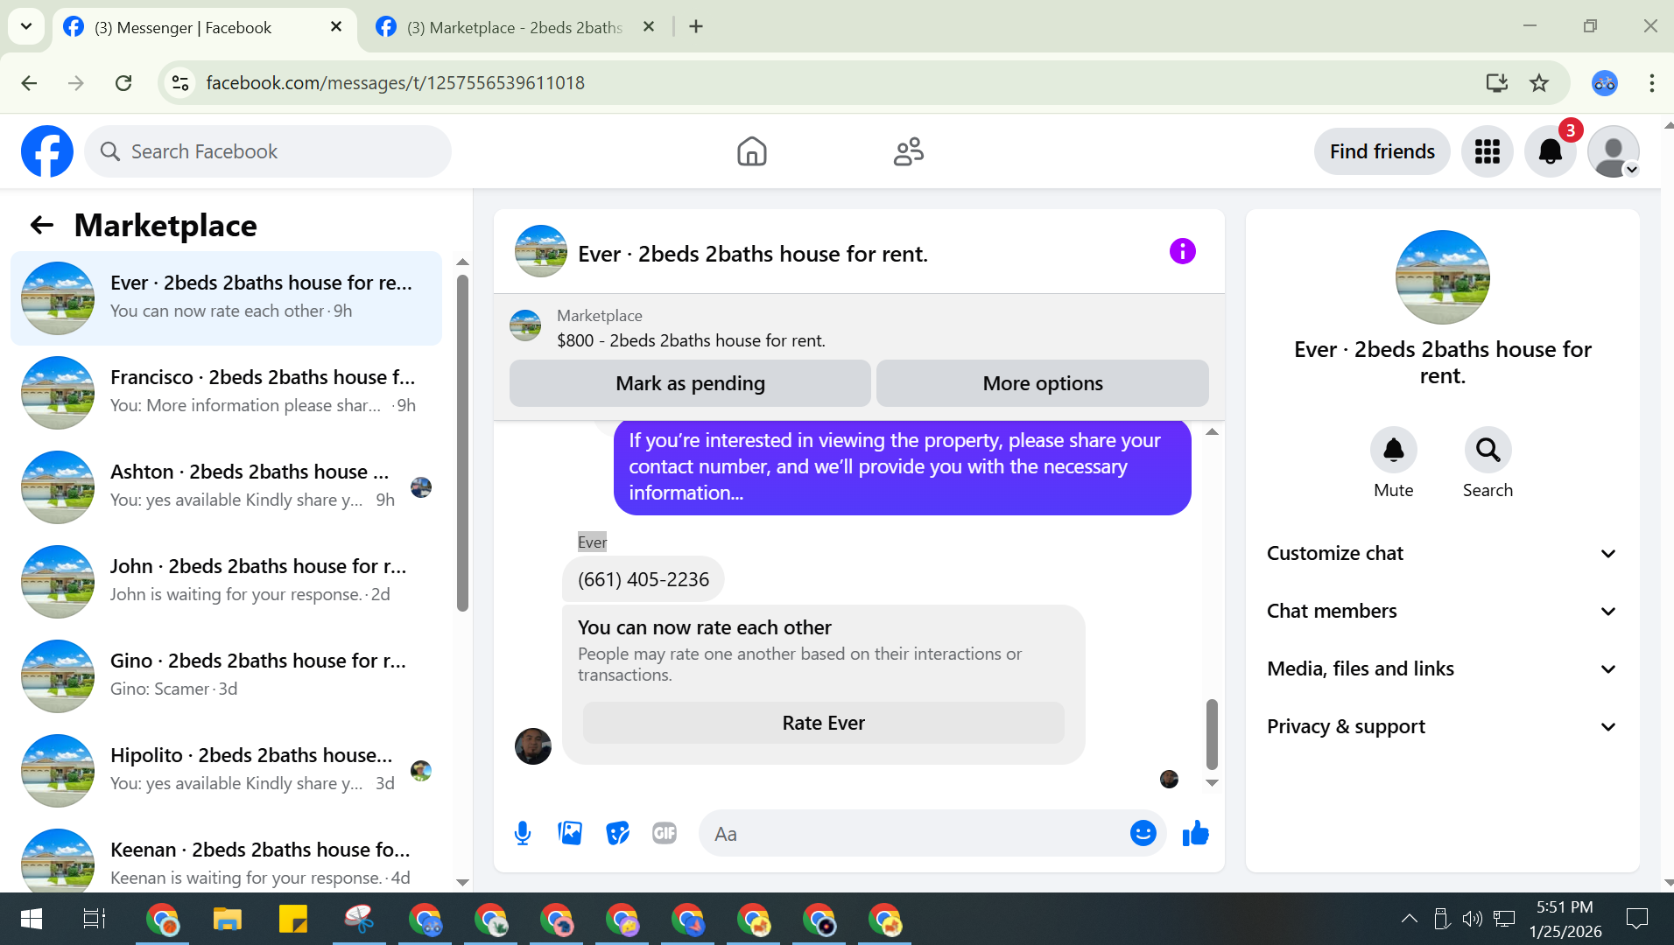Attach a photo with the image icon
Image resolution: width=1674 pixels, height=945 pixels.
(x=570, y=834)
